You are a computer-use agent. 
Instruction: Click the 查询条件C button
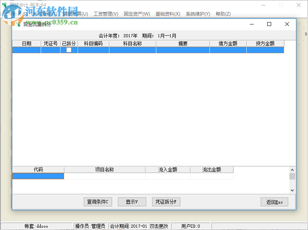tap(98, 202)
